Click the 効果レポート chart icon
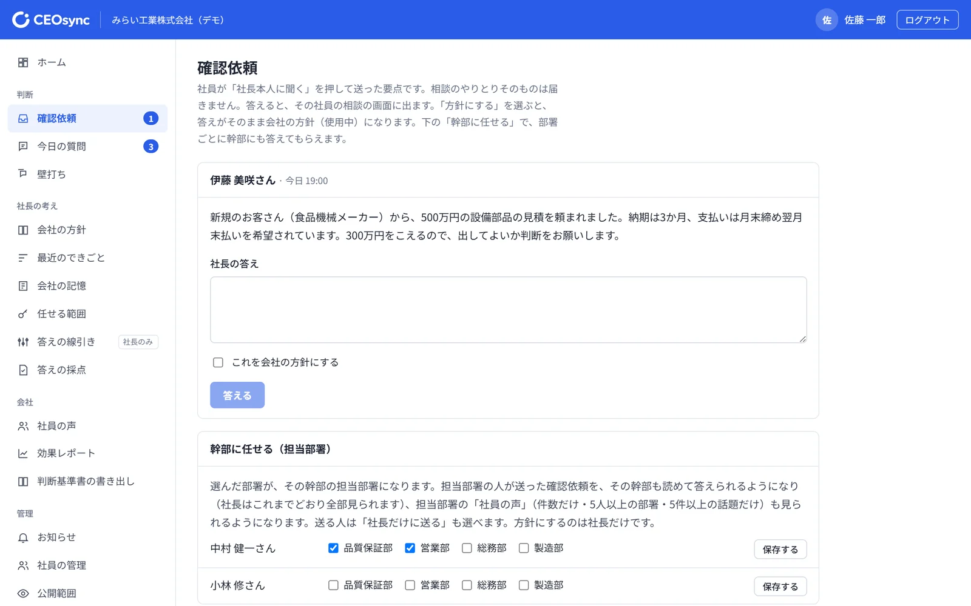971x606 pixels. (x=23, y=453)
